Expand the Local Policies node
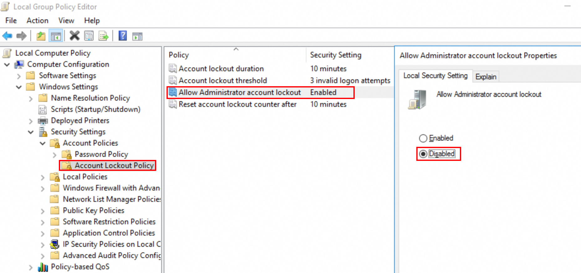Image resolution: width=581 pixels, height=273 pixels. point(43,177)
